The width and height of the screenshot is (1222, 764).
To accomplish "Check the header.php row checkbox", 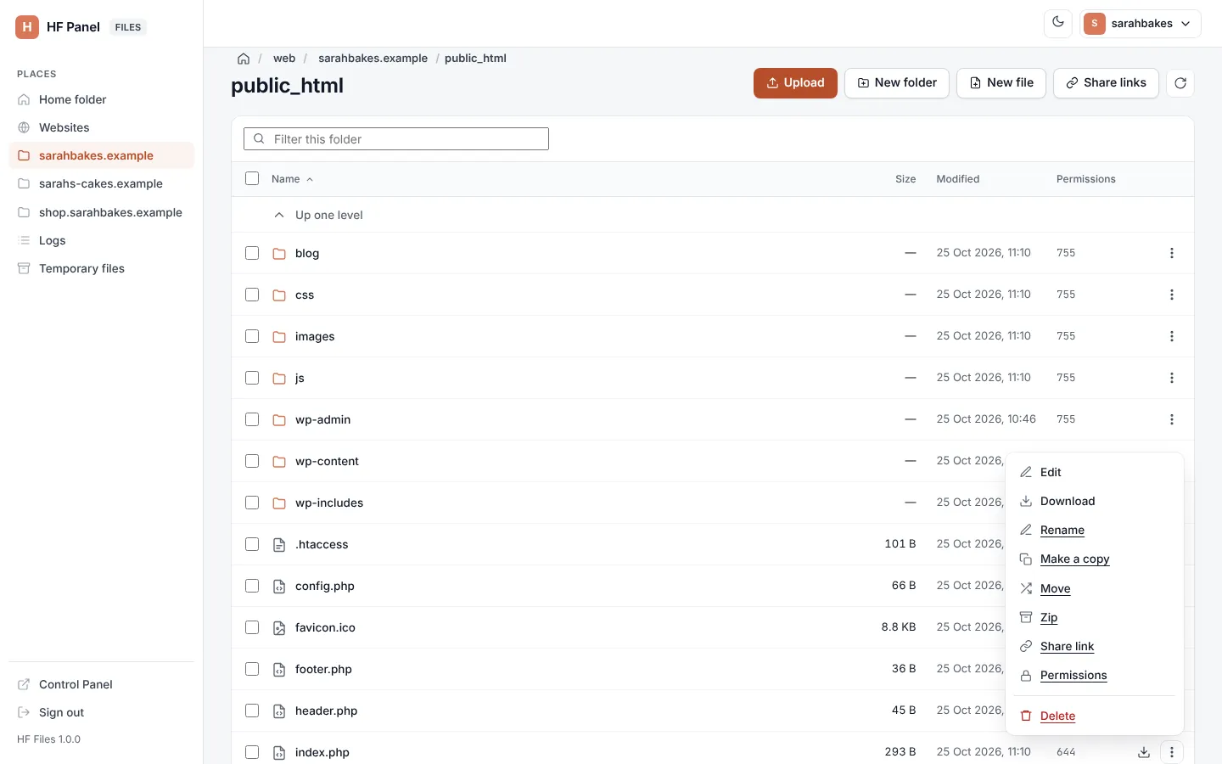I will click(x=252, y=711).
